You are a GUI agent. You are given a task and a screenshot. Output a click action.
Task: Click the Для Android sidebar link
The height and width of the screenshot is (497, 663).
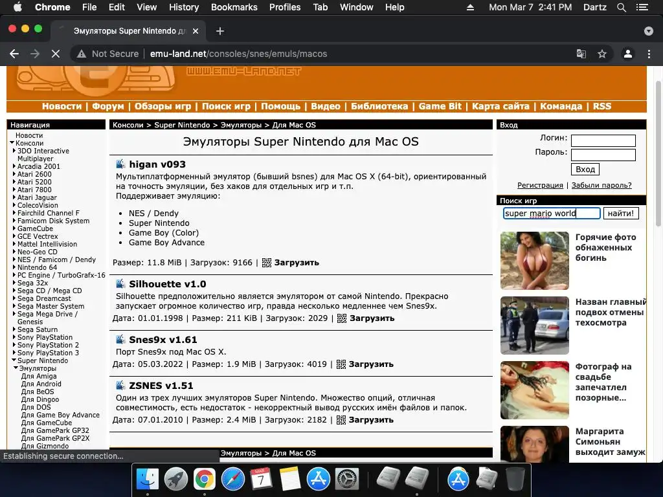pyautogui.click(x=41, y=384)
